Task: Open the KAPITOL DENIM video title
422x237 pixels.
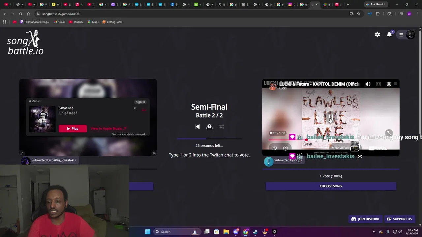Action: click(319, 84)
